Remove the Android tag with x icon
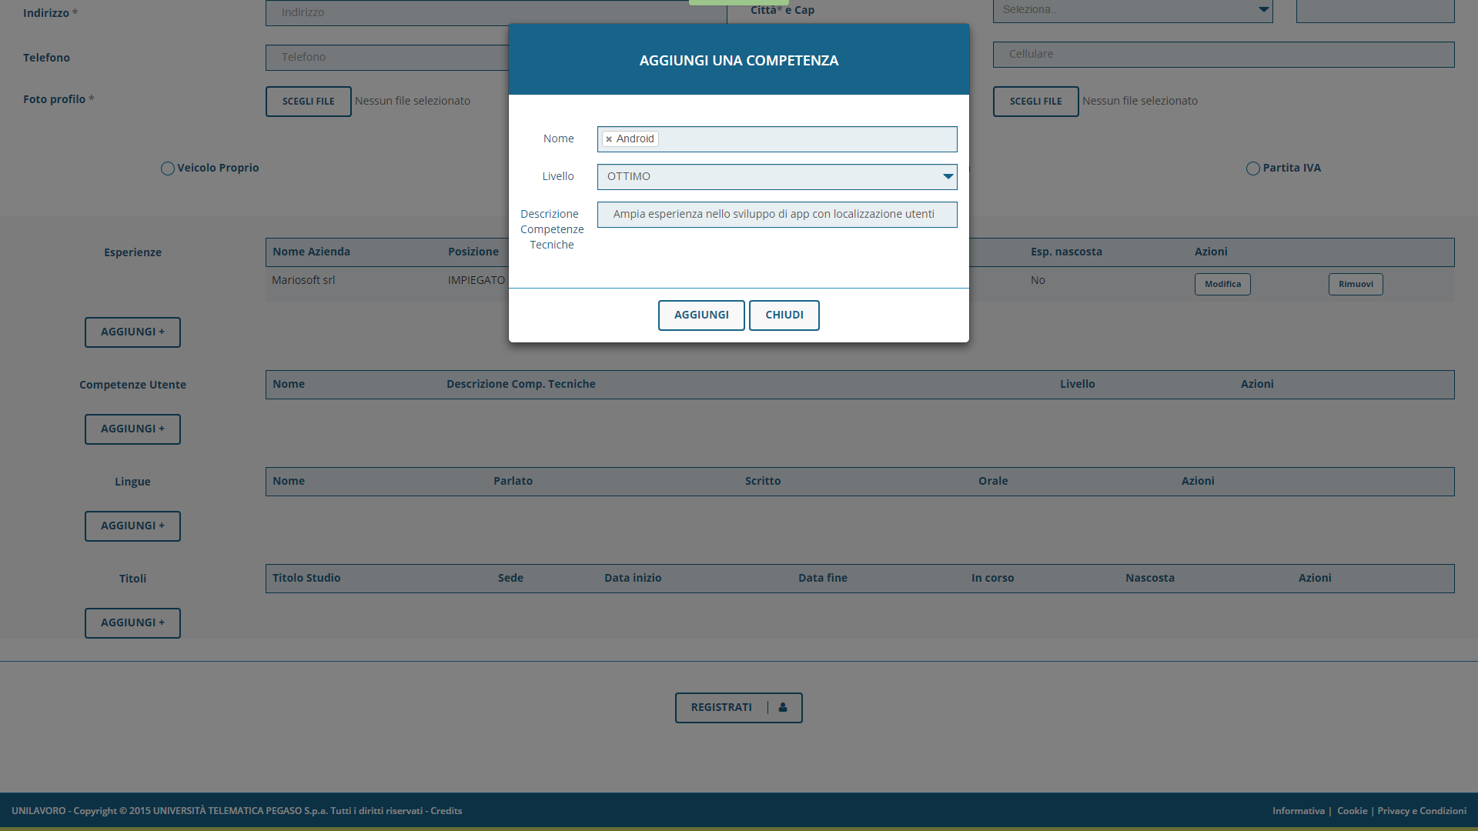 609,139
